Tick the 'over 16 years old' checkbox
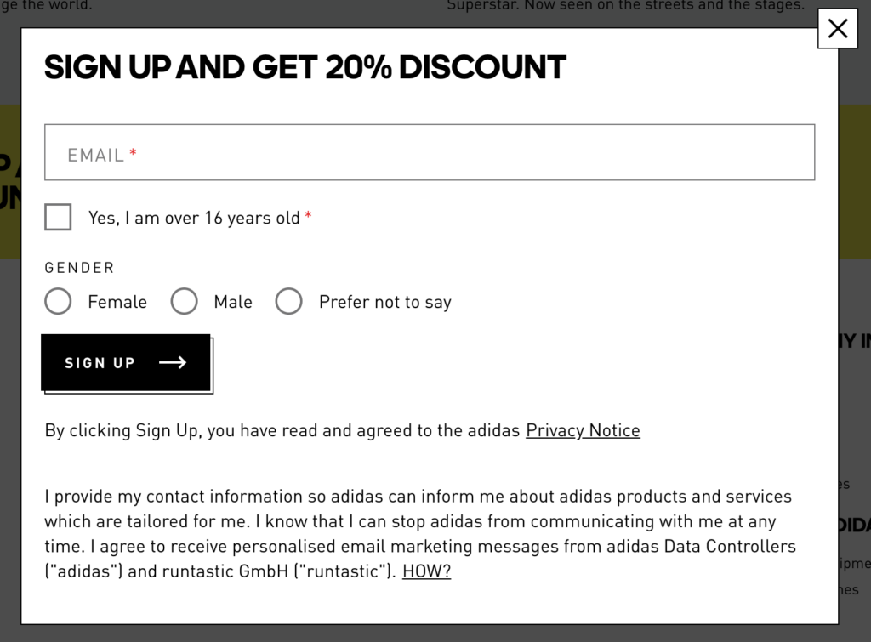Screen dimensions: 871x642 coord(59,217)
